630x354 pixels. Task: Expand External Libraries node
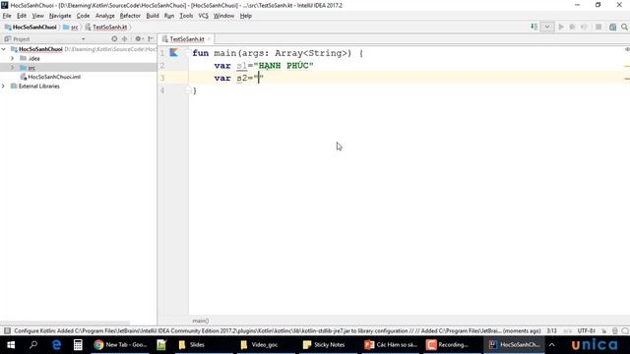[x=4, y=86]
